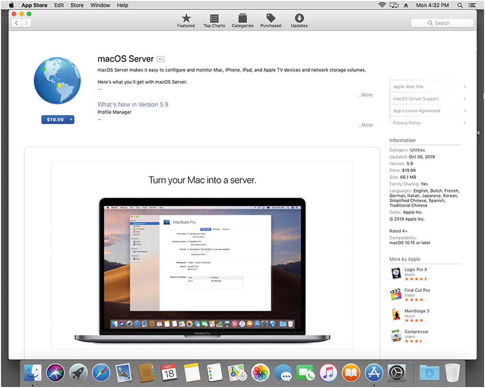The image size is (485, 388).
Task: Open Compressor app icon
Action: (x=396, y=336)
